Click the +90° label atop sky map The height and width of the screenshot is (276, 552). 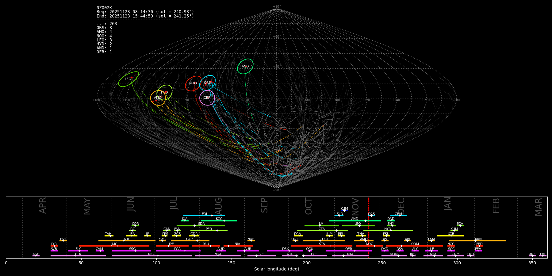click(277, 7)
